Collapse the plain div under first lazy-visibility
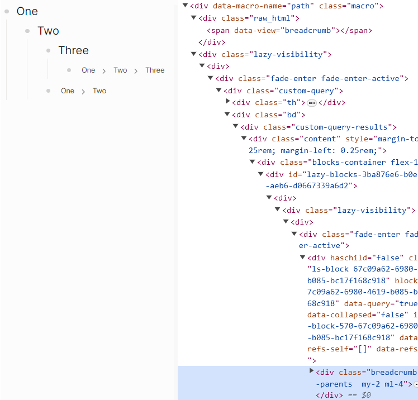 (202, 65)
